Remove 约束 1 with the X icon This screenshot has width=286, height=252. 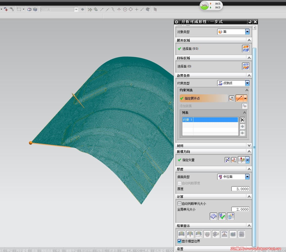point(242,120)
